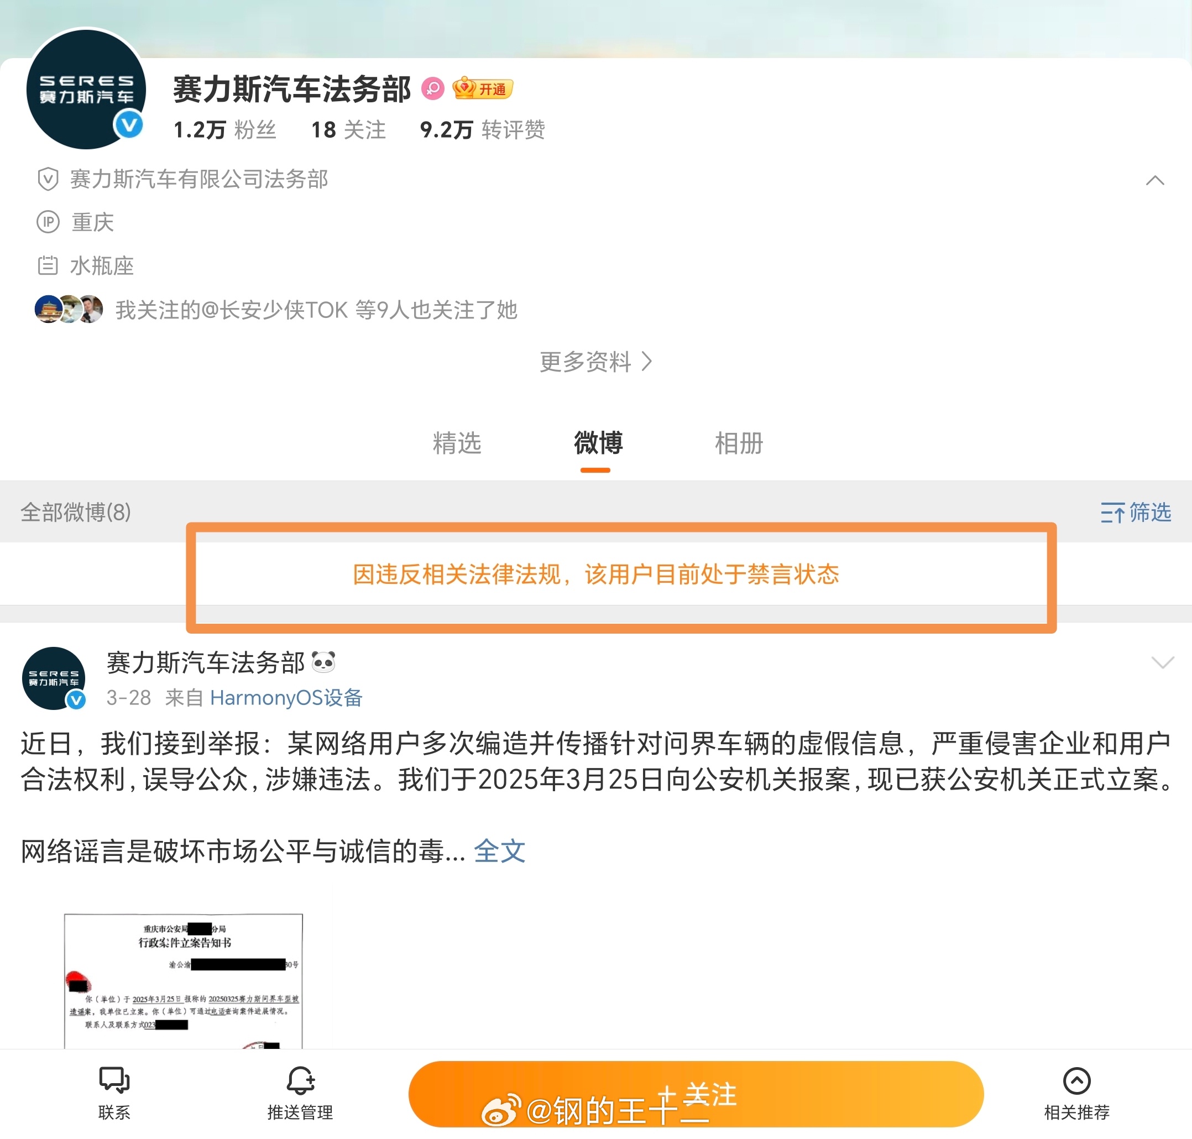The height and width of the screenshot is (1139, 1192).
Task: Expand the post with 全文 link
Action: (x=499, y=850)
